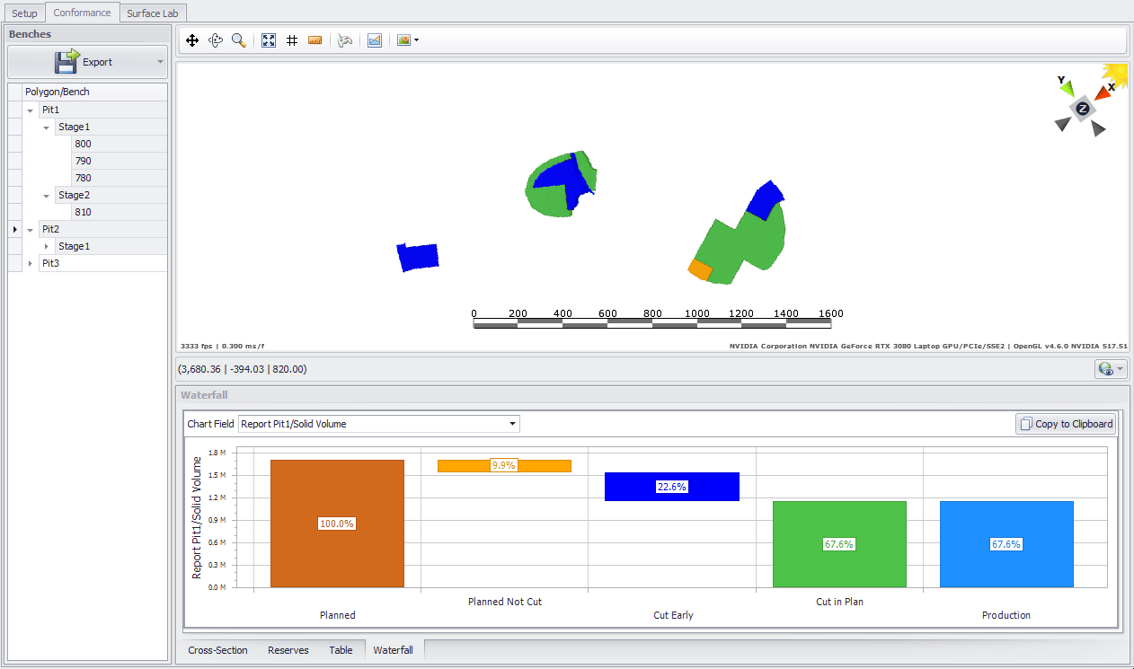Click the Export save disk icon

pyautogui.click(x=66, y=62)
